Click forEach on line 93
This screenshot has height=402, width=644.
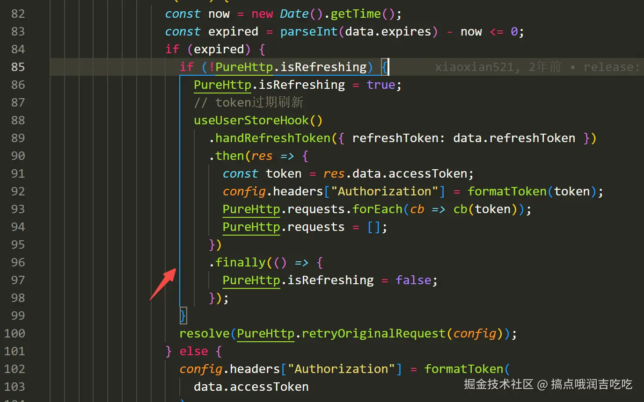[x=377, y=209]
